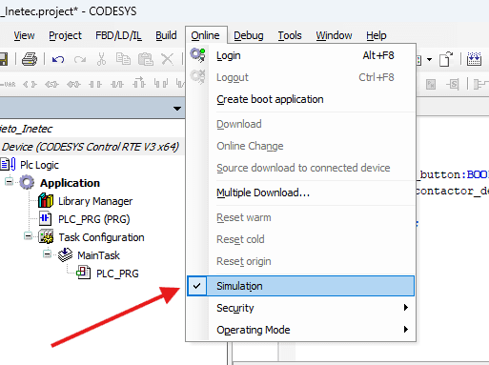Viewport: 489px width, 365px height.
Task: Open the Window menu
Action: tap(334, 35)
